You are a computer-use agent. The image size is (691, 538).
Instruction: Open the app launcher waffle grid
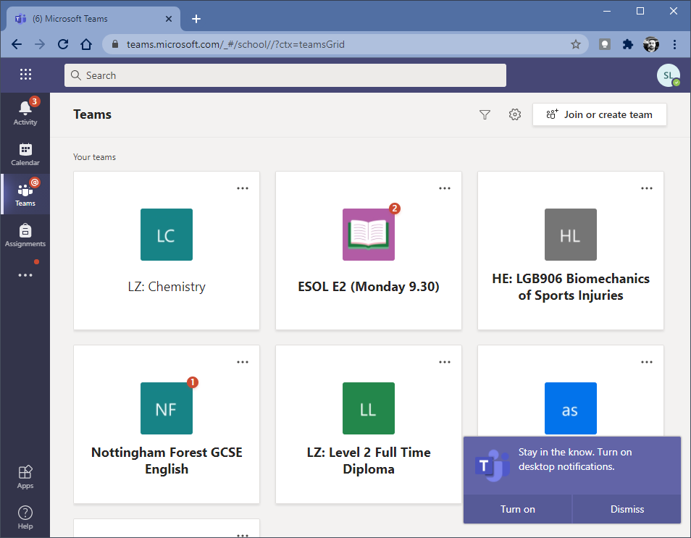25,75
